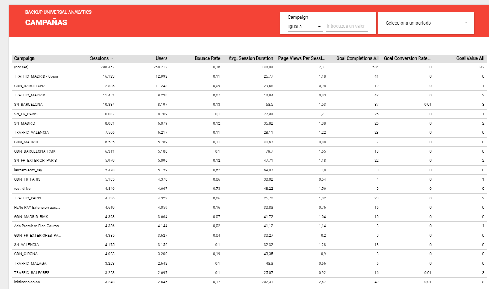Select 'TRAFFIC_MADRID - Copia' campaign row
Screen dimensions: 489x289
250,76
